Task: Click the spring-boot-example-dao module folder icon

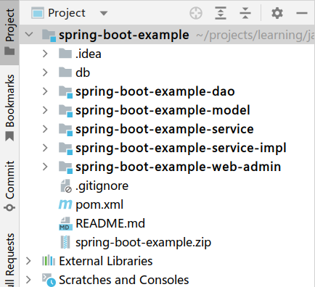Action: pyautogui.click(x=65, y=92)
